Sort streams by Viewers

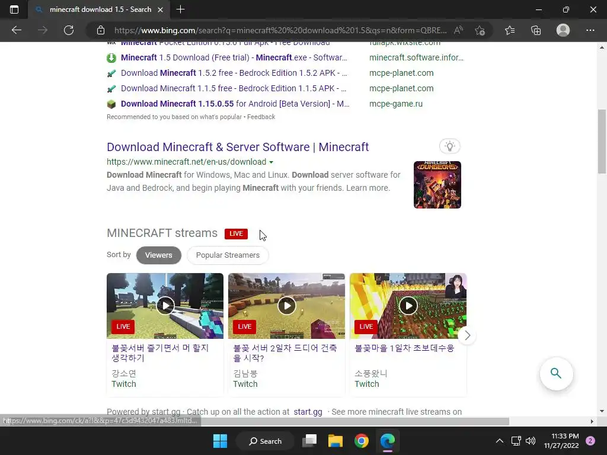point(159,255)
